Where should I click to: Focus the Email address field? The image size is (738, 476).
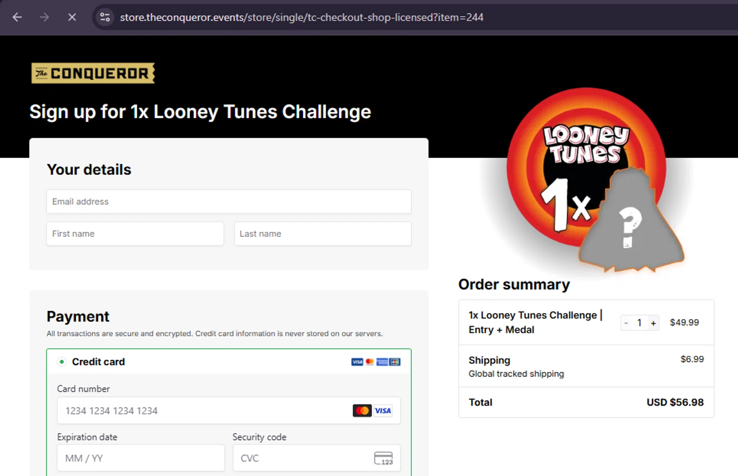click(229, 201)
